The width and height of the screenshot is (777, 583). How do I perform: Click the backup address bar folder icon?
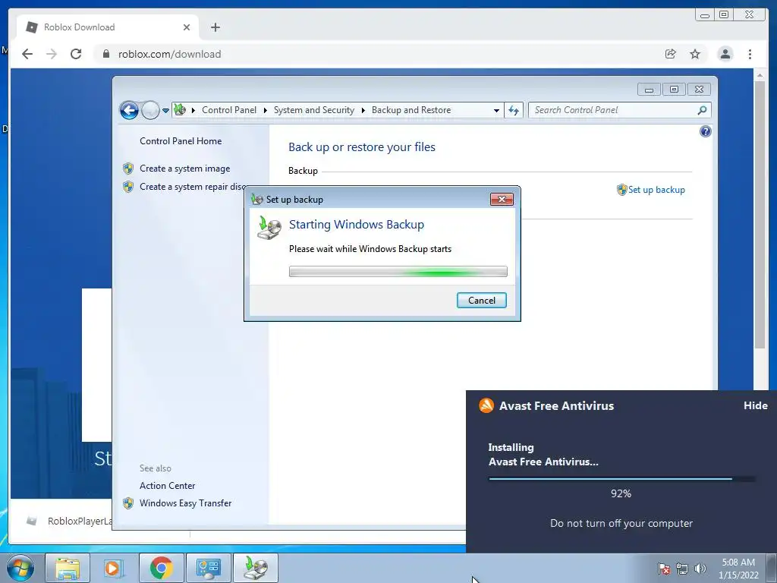(180, 109)
